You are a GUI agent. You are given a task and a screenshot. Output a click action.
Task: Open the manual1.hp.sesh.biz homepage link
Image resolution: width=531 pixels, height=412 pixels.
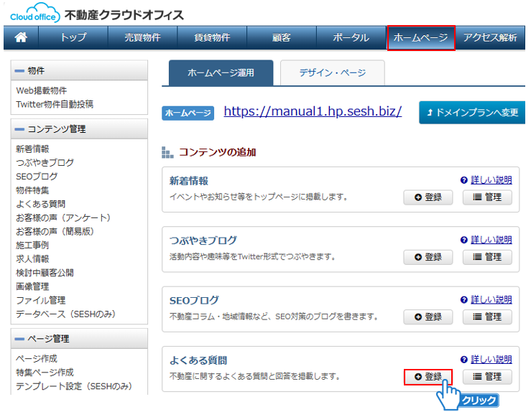pyautogui.click(x=313, y=111)
